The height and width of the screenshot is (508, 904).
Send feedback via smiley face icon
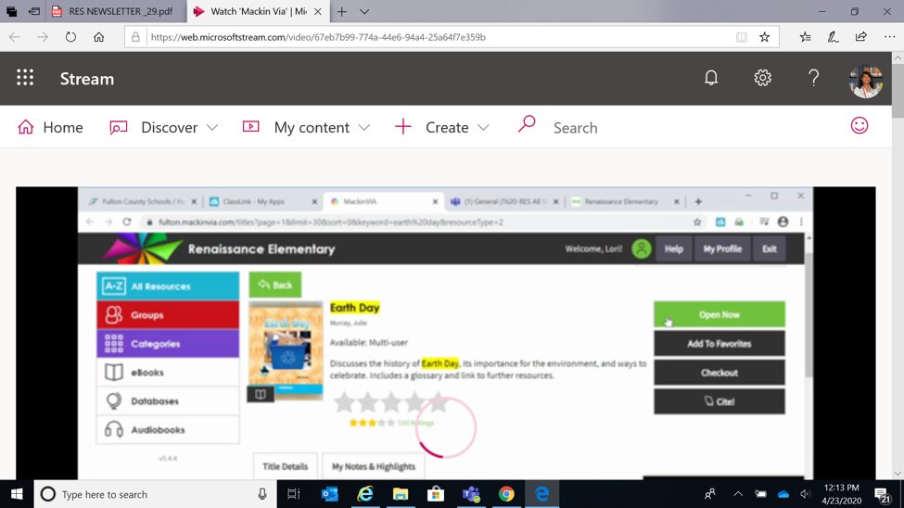[859, 126]
